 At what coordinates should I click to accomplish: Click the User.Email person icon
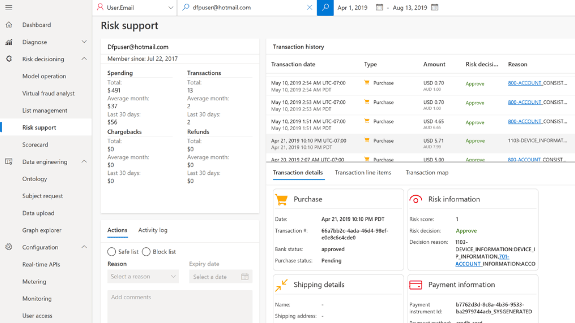pos(100,7)
